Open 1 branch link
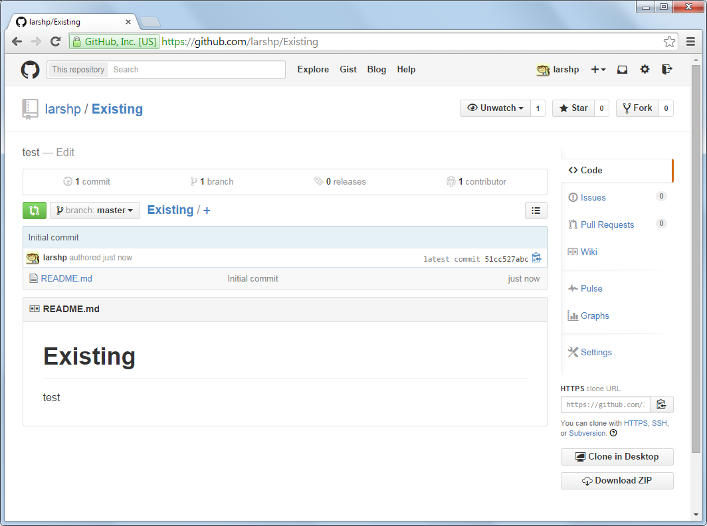Image resolution: width=707 pixels, height=526 pixels. (212, 182)
